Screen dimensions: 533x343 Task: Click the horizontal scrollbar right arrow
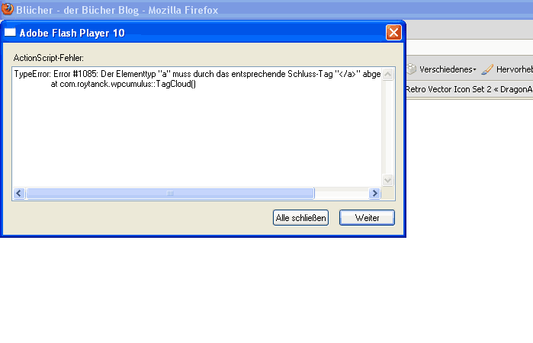(x=374, y=194)
